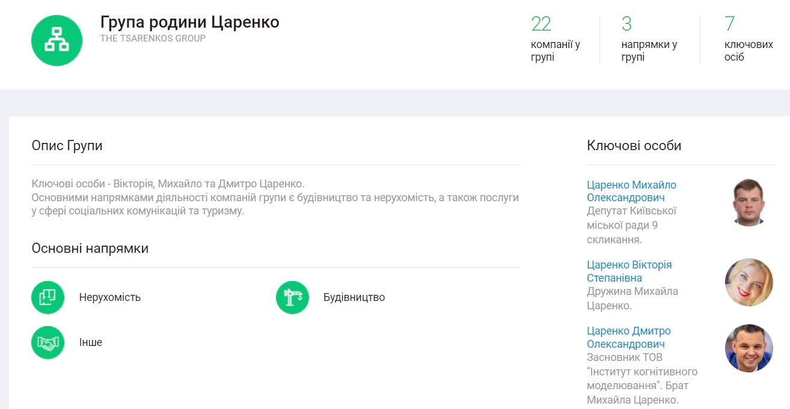
Task: Click the Будівництво construction crane icon
Action: point(292,297)
